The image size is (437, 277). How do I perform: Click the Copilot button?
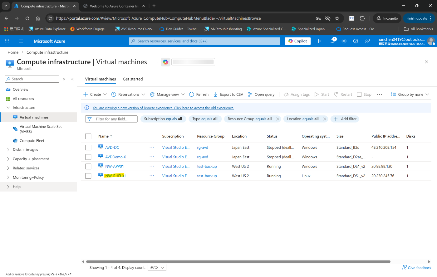pos(297,41)
